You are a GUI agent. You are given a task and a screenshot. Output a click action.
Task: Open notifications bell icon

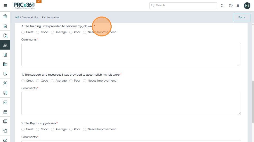238,5
